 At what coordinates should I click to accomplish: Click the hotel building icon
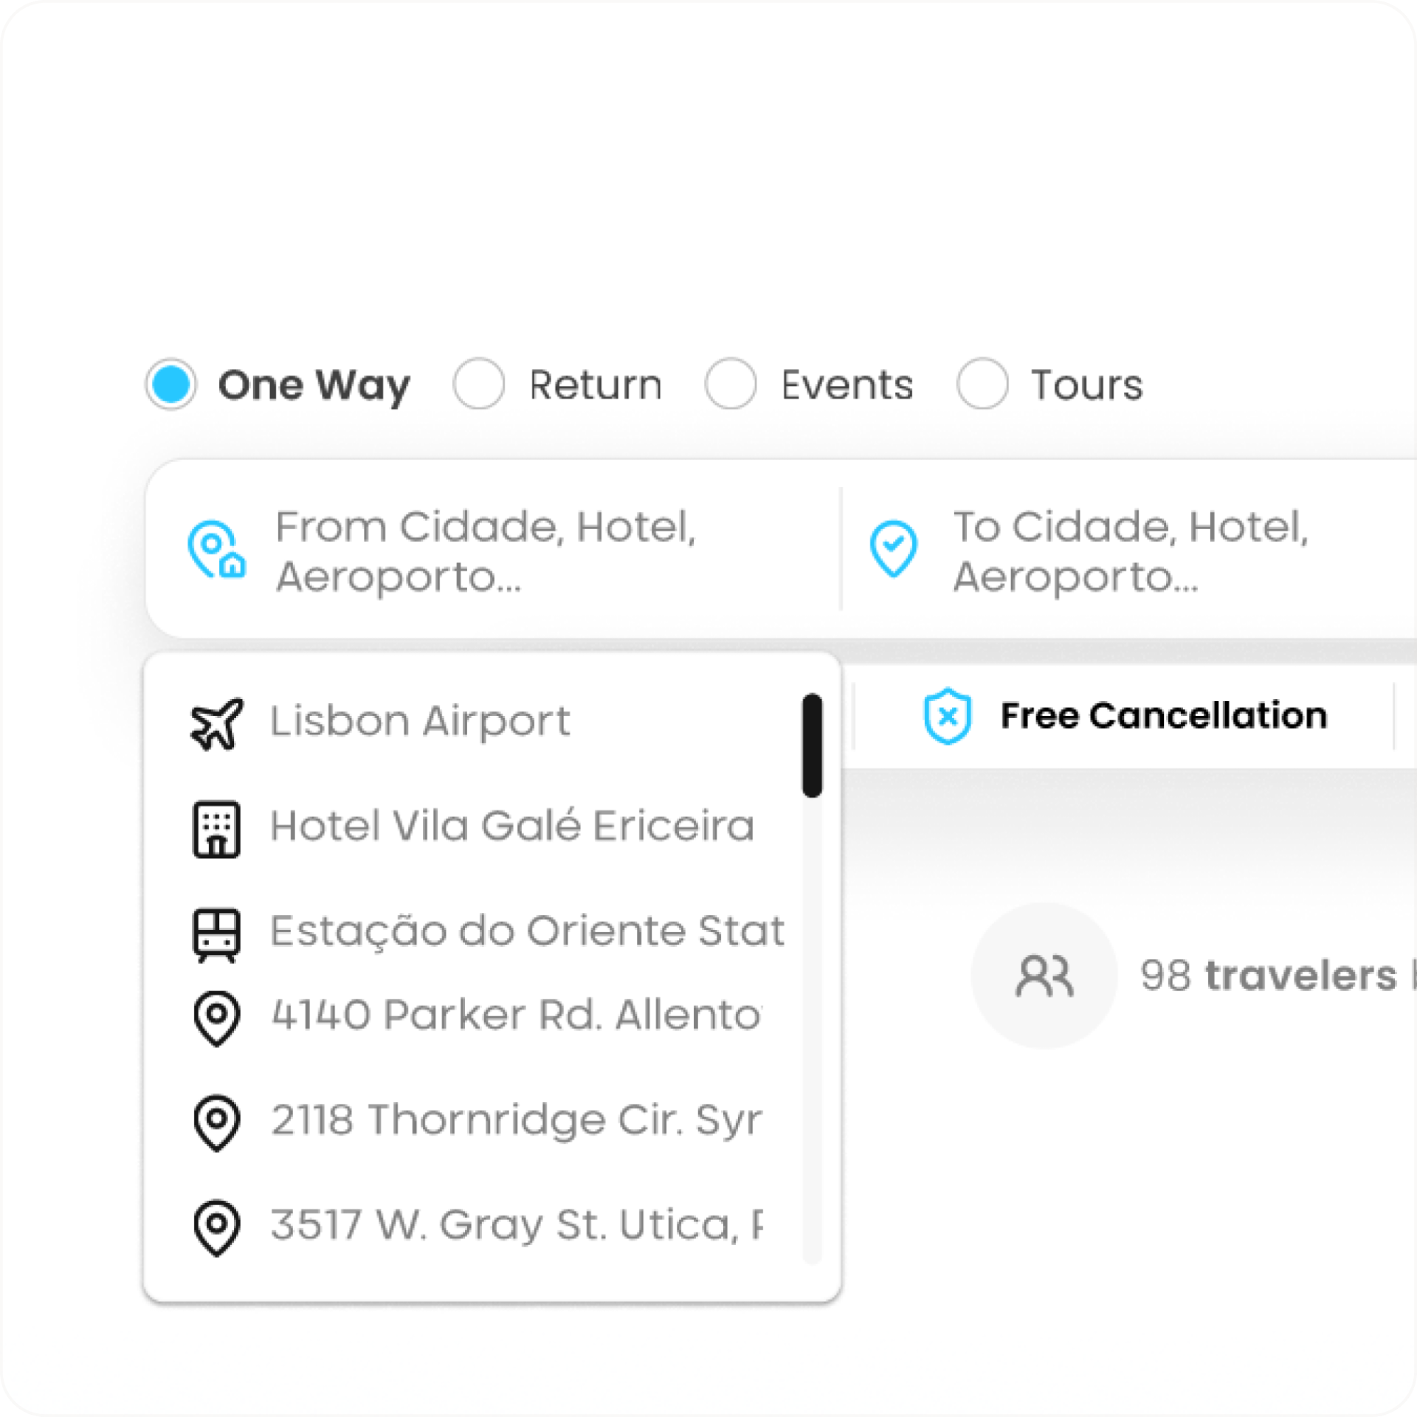[x=216, y=828]
